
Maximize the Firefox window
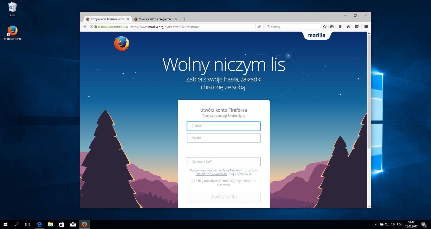pyautogui.click(x=355, y=15)
